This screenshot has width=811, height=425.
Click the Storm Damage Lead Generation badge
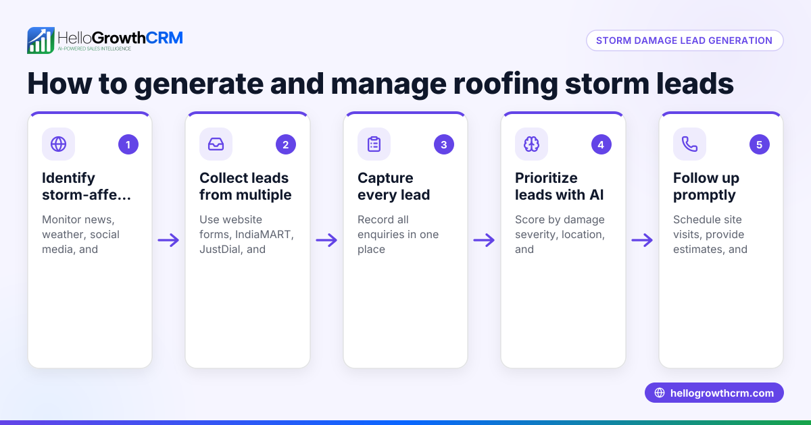(685, 40)
